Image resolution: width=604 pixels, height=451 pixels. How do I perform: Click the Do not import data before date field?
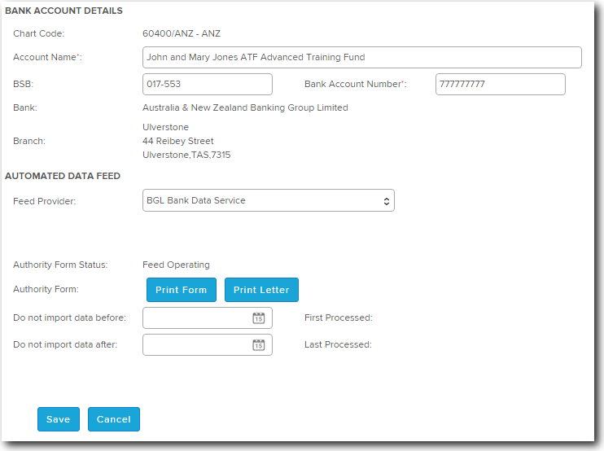195,318
